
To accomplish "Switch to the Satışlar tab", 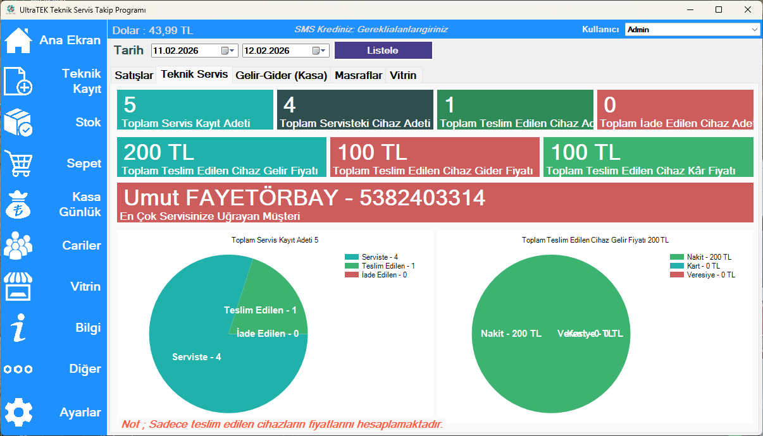I will tap(133, 75).
